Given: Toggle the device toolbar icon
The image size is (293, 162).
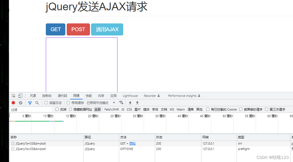Looking at the screenshot, I should (20, 96).
